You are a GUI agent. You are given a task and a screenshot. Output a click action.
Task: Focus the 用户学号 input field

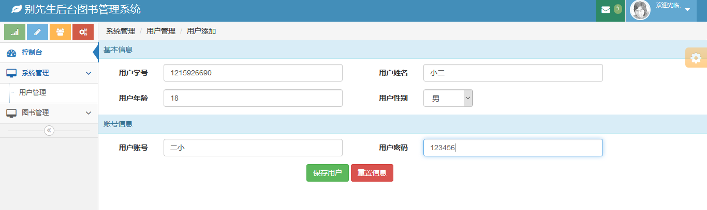click(253, 73)
